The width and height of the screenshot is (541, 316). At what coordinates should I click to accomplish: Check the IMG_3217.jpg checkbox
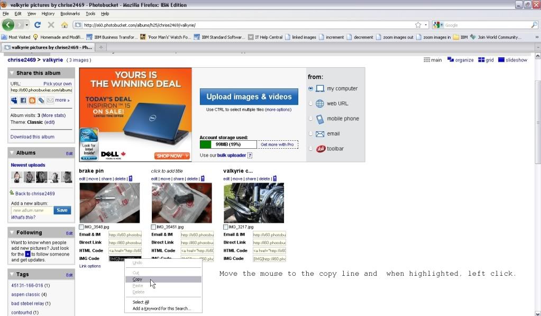pos(226,227)
